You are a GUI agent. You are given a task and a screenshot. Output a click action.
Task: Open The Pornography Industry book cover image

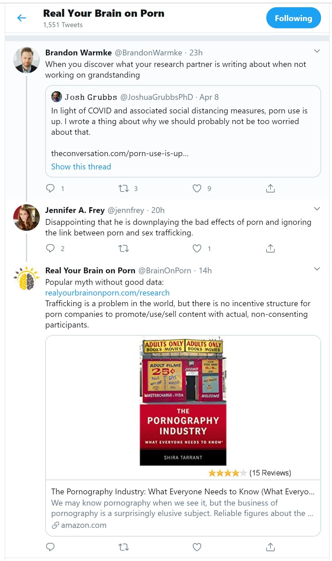click(x=183, y=401)
